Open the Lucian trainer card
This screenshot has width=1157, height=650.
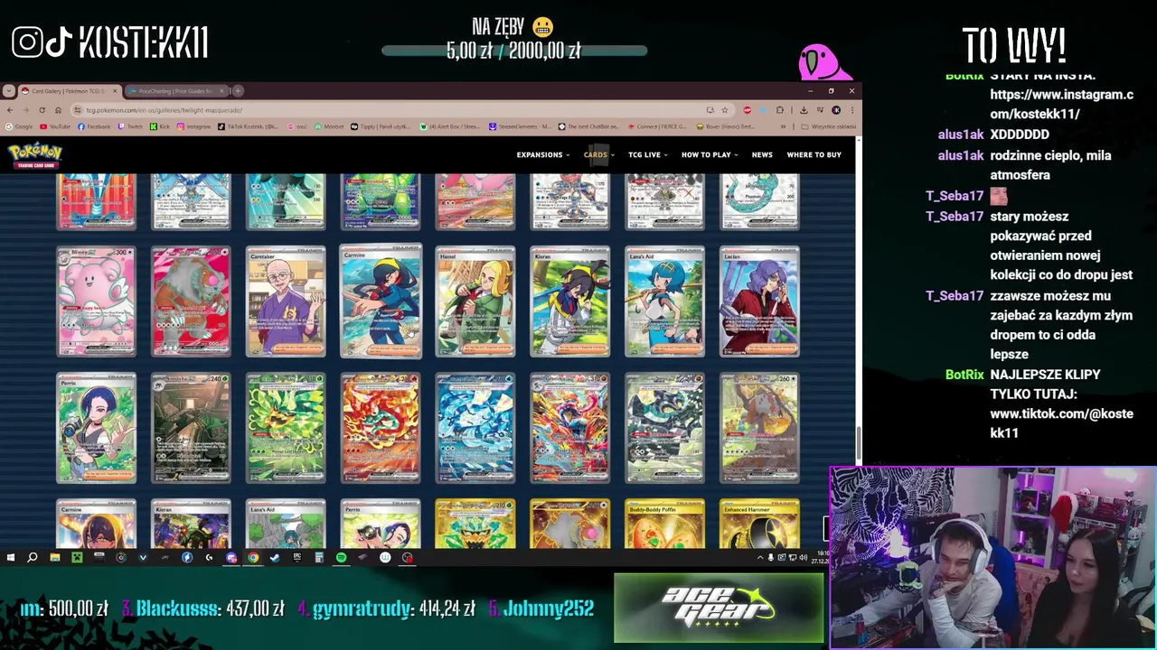[760, 302]
